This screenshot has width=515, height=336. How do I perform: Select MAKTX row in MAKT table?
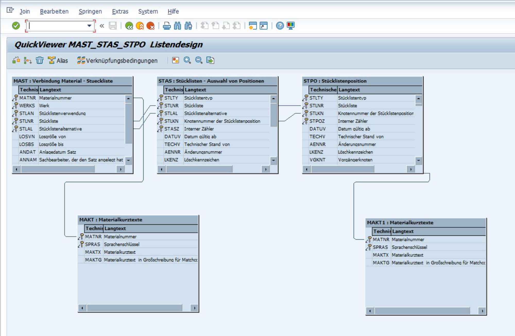(138, 252)
